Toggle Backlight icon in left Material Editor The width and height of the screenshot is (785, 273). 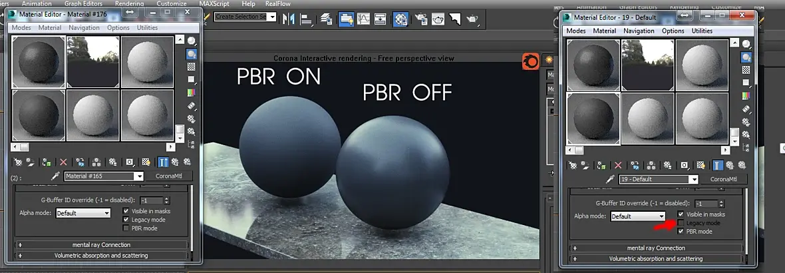(x=191, y=53)
